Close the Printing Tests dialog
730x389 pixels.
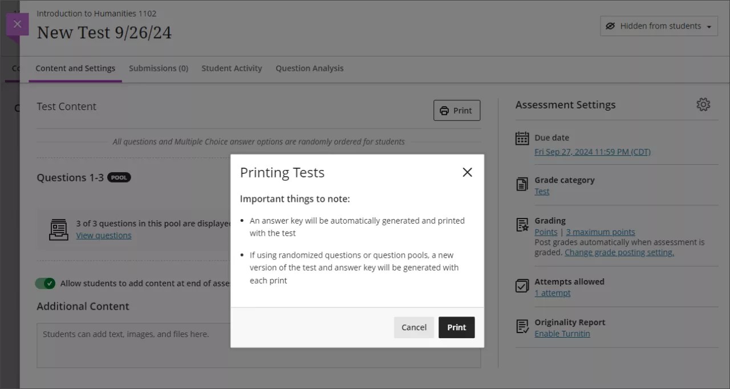tap(467, 172)
